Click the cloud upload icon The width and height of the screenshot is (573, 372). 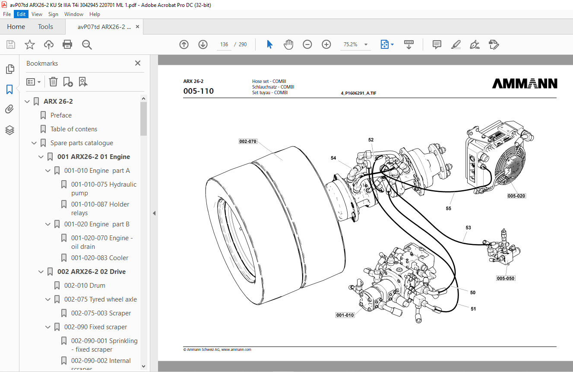49,45
